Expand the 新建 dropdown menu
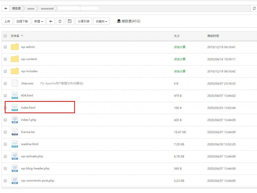The height and width of the screenshot is (193, 257). click(38, 21)
